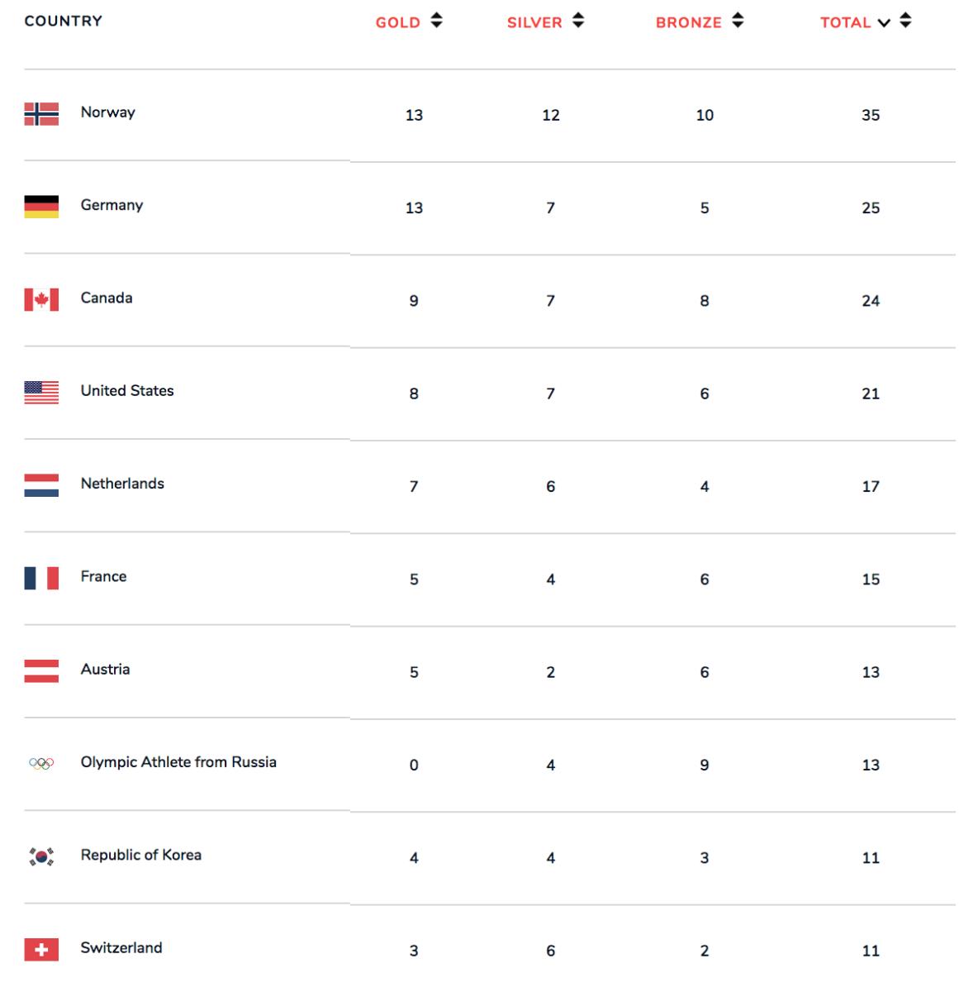Click the Norway flag icon
Screen dimensions: 959x992
tap(41, 113)
